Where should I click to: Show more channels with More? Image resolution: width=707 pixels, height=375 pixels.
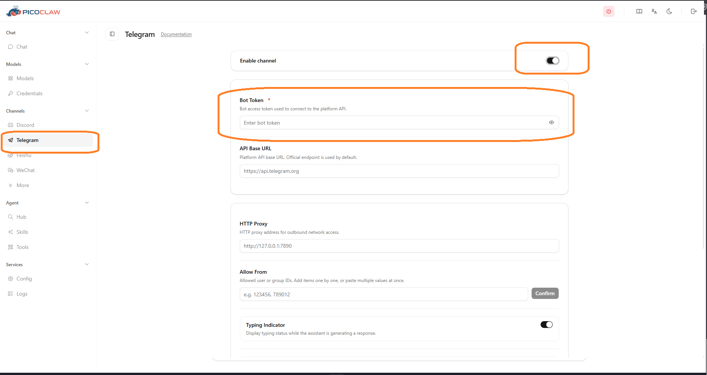[48, 185]
